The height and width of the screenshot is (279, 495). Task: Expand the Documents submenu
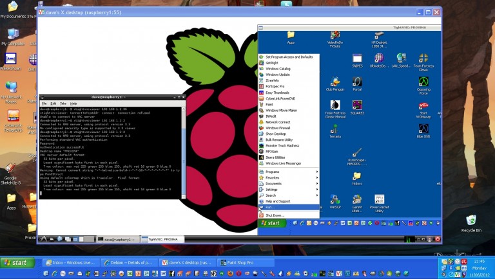(x=289, y=184)
